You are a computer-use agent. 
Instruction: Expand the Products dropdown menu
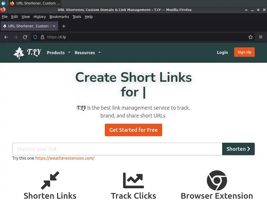[59, 53]
